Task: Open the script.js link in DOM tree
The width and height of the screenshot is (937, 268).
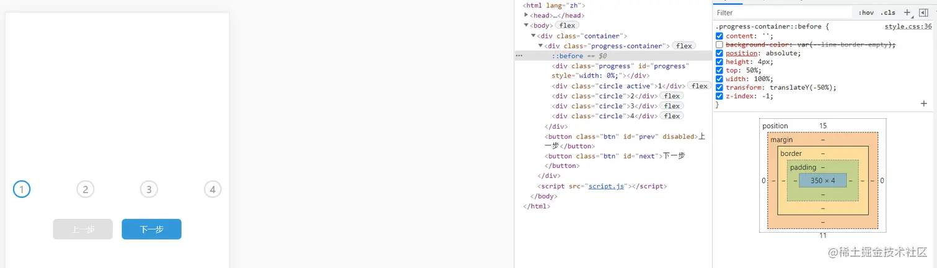Action: [x=606, y=186]
